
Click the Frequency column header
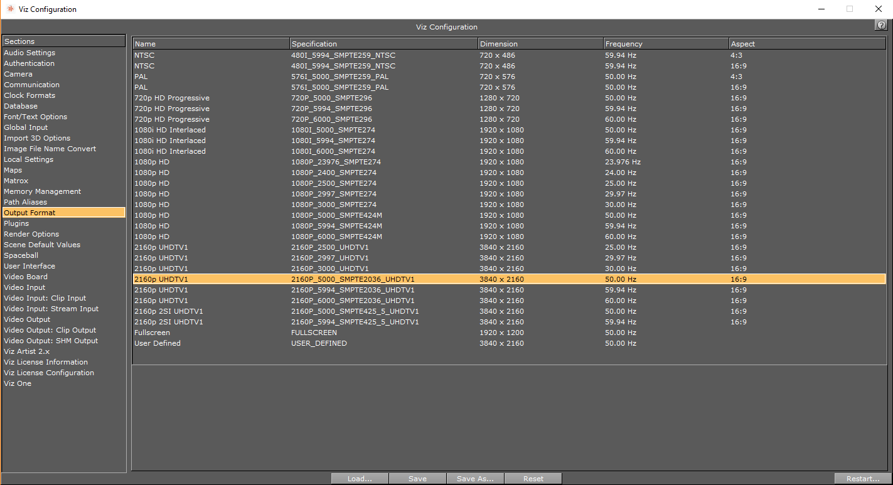[x=666, y=44]
